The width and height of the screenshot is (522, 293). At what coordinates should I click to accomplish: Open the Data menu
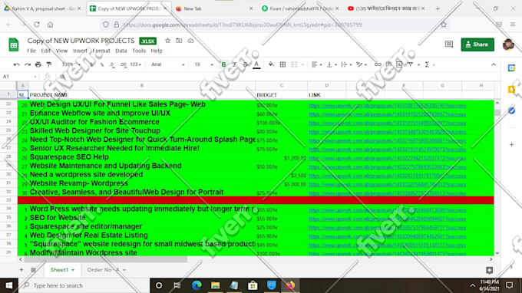(x=121, y=51)
